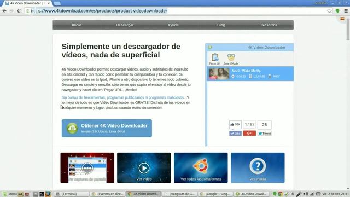Viewport: 350px width, 197px height.
Task: Open the Chrome hamburger menu
Action: point(346,11)
